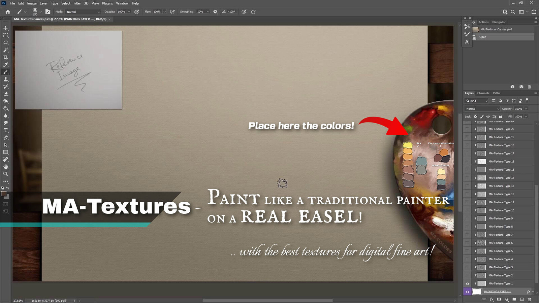
Task: Click the Home icon in options bar
Action: [8, 12]
